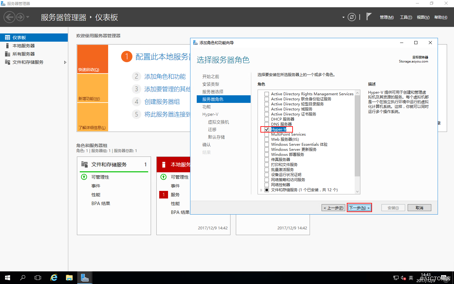
Task: Click the taskbar clock
Action: (426, 278)
